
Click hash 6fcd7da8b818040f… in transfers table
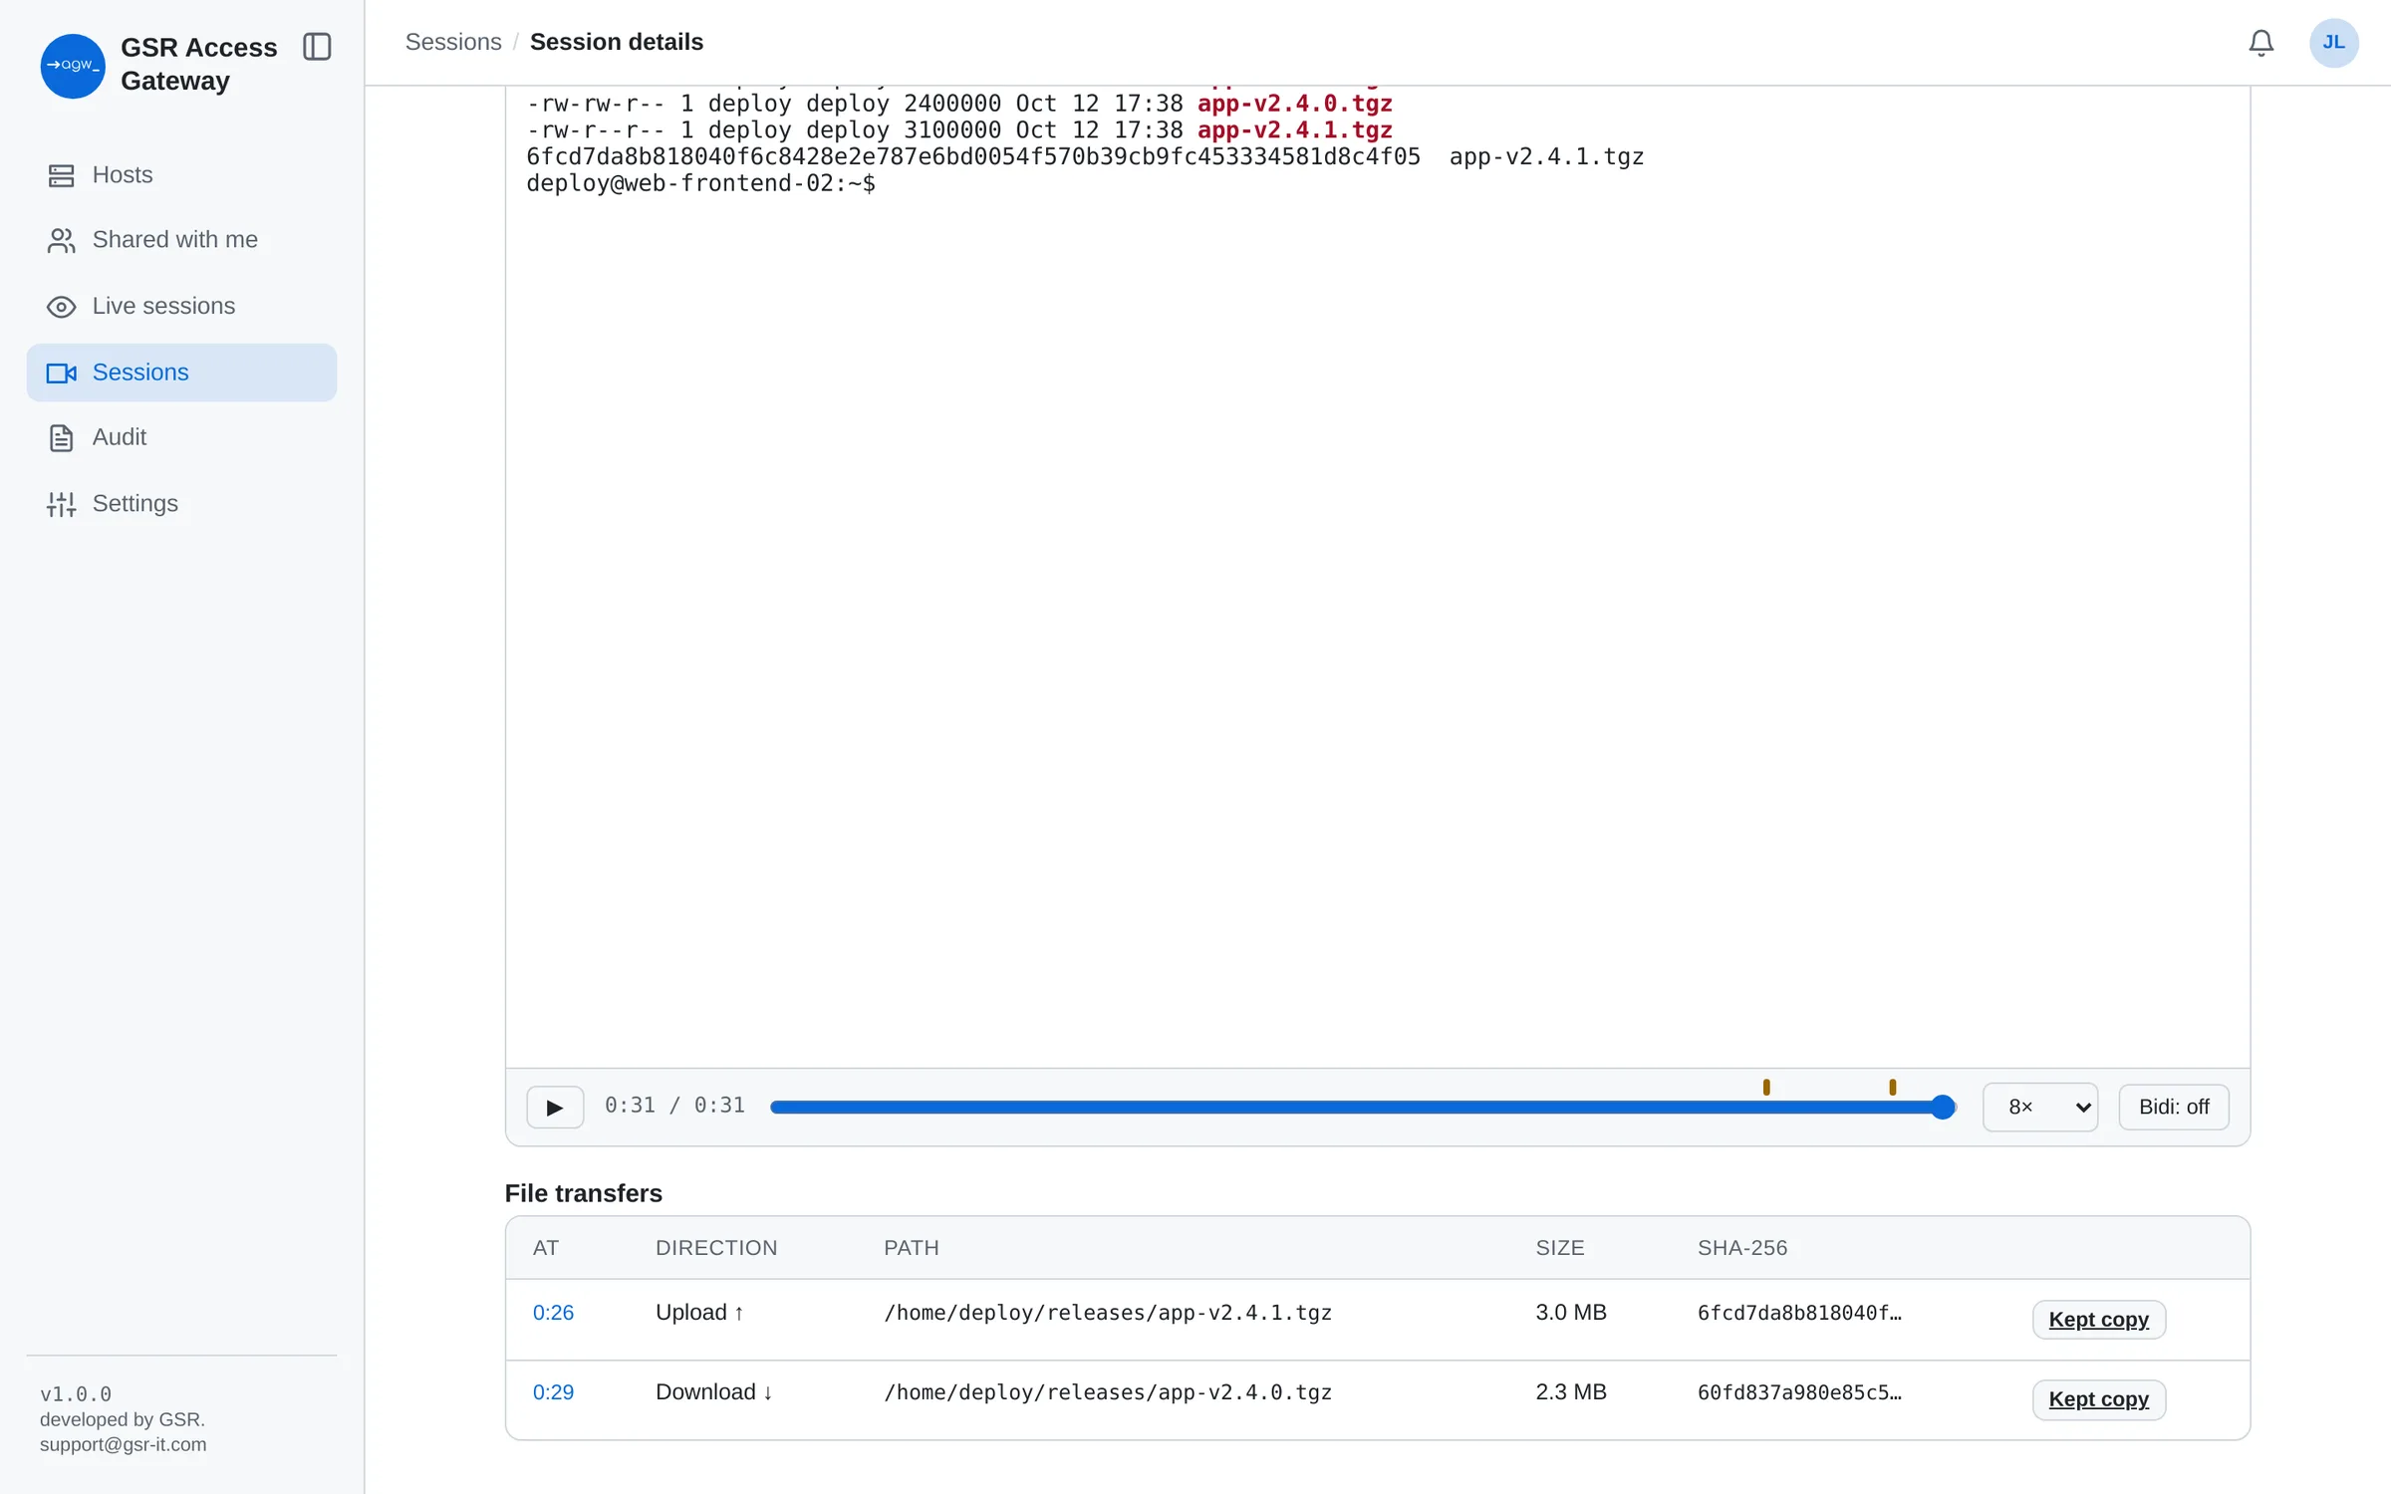tap(1799, 1313)
